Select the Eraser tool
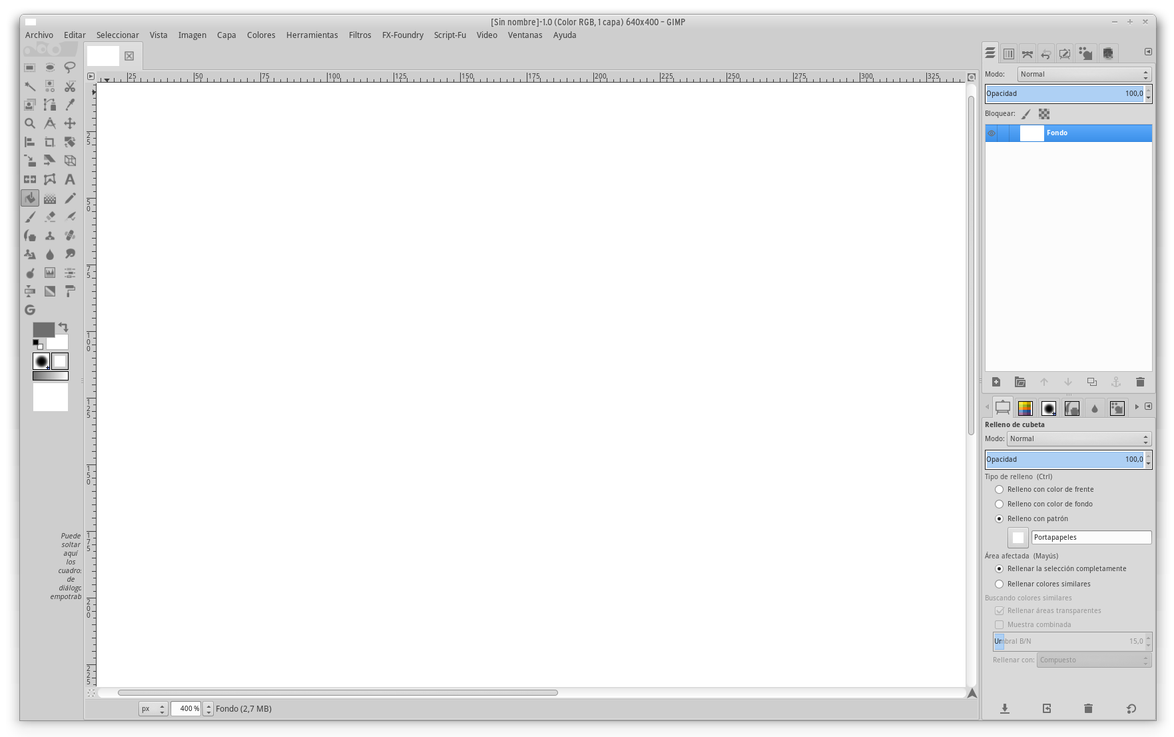Image resolution: width=1174 pixels, height=737 pixels. pyautogui.click(x=50, y=217)
